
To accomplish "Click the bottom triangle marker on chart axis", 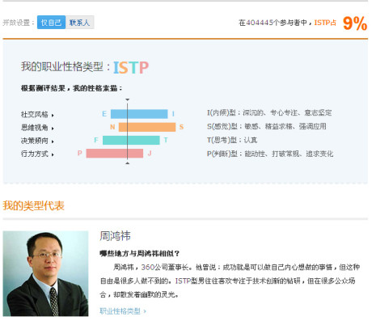I will coord(128,163).
